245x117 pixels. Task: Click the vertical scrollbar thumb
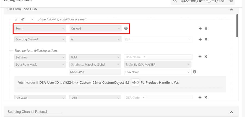pyautogui.click(x=237, y=26)
